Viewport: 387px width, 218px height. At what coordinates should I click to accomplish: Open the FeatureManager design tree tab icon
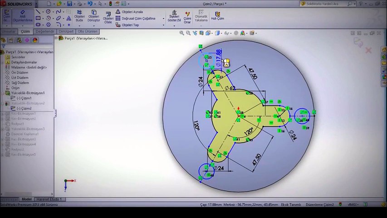3,40
